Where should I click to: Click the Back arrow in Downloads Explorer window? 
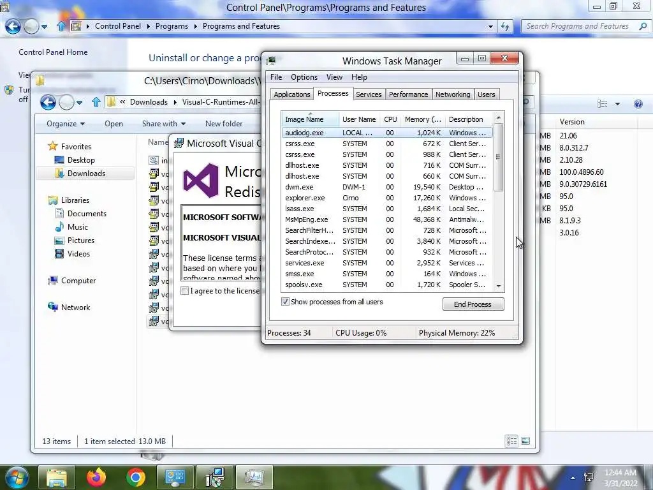point(48,102)
